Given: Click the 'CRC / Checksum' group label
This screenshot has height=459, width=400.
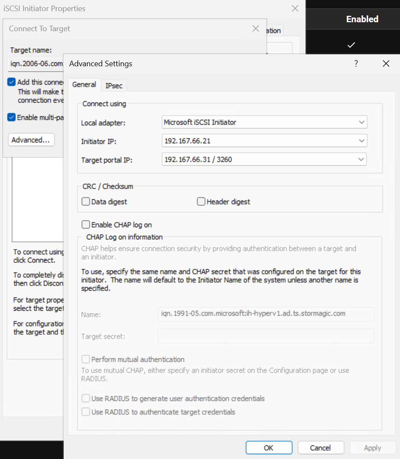Looking at the screenshot, I should (108, 186).
